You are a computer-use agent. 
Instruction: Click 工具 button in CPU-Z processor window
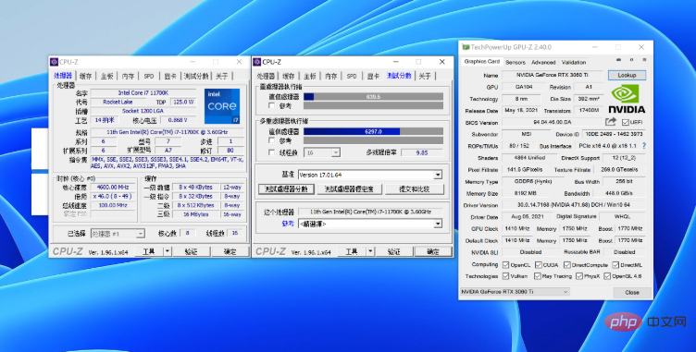149,251
